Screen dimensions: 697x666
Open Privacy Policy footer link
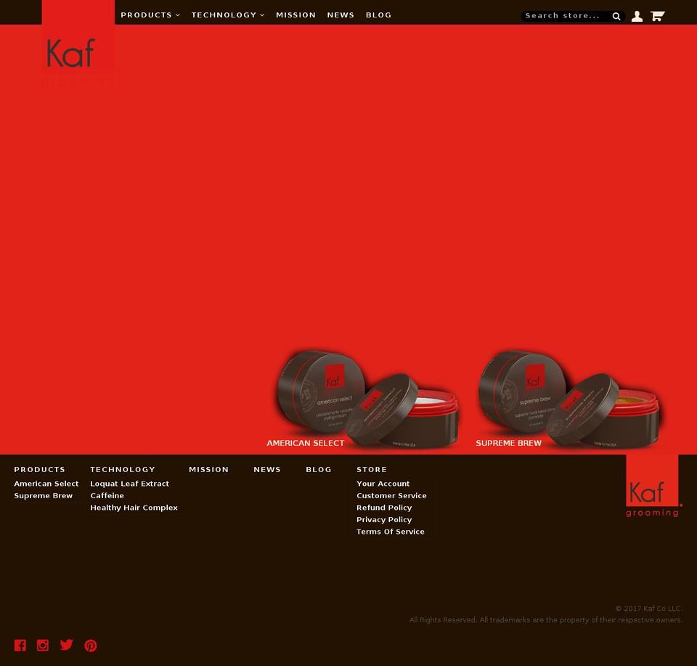click(x=384, y=520)
